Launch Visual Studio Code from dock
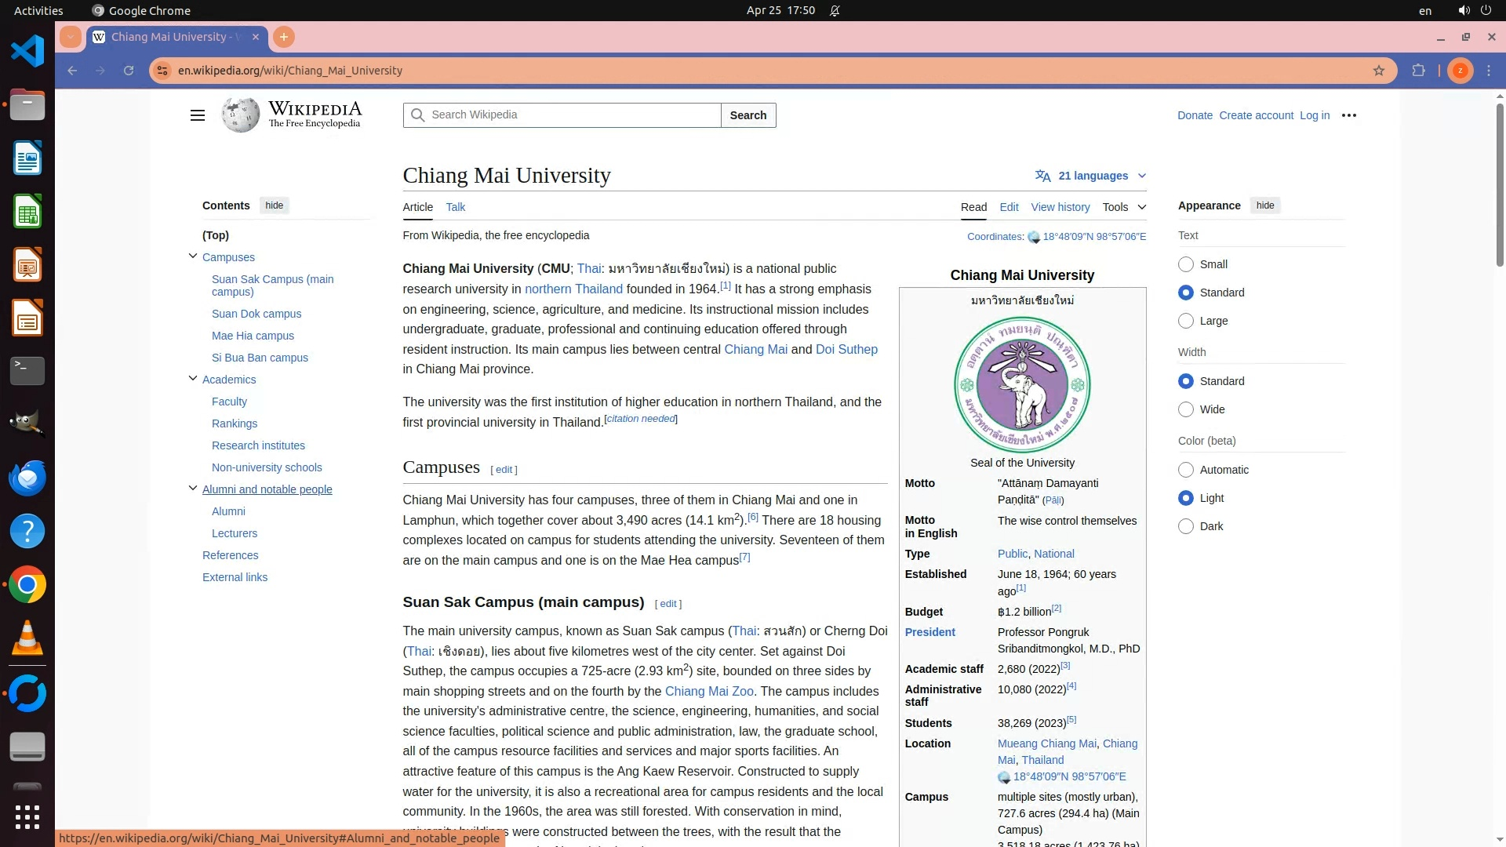 pyautogui.click(x=27, y=52)
